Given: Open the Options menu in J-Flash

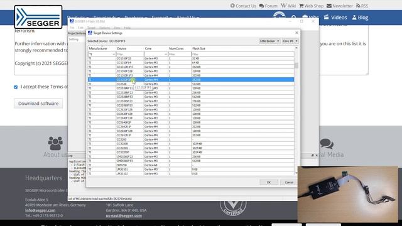Looking at the screenshot, I should point(104,28).
